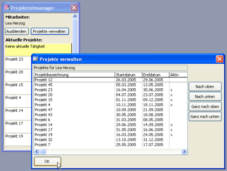Click Projekt 17 in Projektzeitmanager window

point(18,127)
